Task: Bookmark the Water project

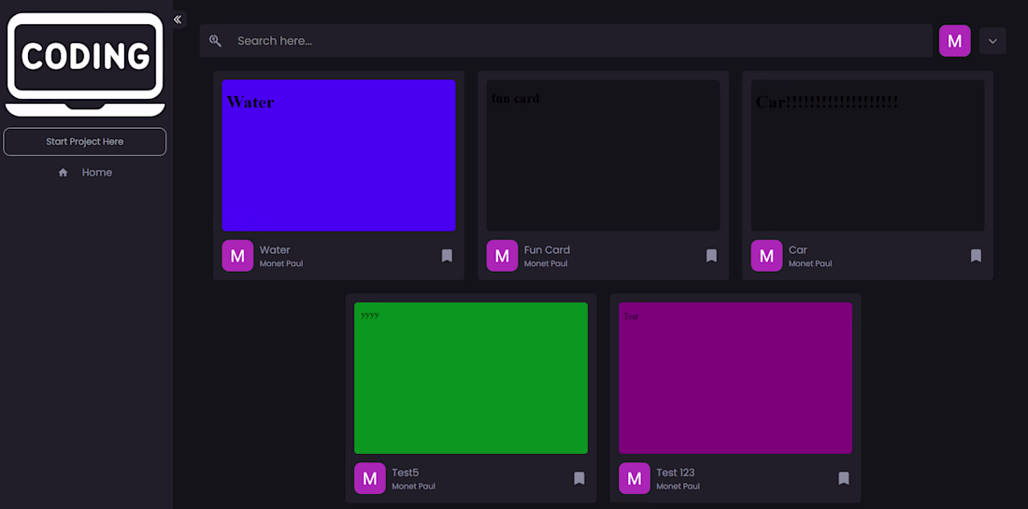Action: click(447, 256)
